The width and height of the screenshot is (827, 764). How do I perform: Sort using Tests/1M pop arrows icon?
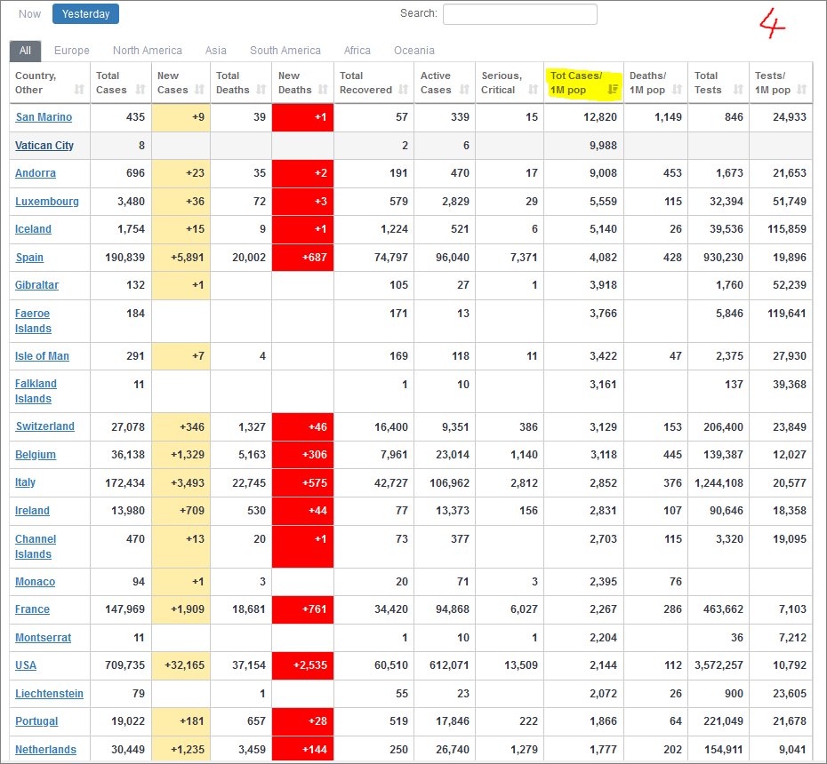802,90
